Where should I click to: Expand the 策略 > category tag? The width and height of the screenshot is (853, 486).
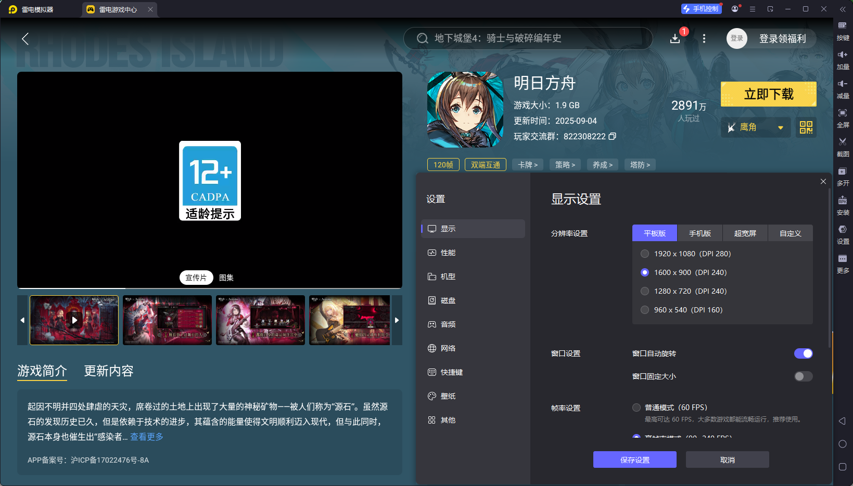[565, 165]
